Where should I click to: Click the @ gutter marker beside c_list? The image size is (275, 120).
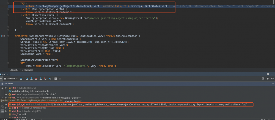[x=4, y=36]
